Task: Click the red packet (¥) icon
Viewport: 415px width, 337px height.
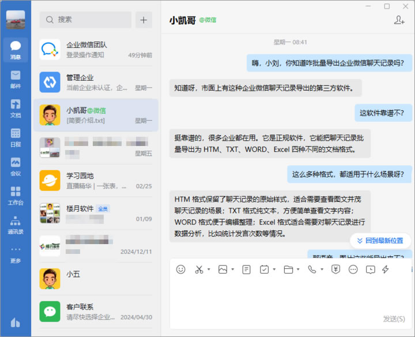Action: pos(336,269)
